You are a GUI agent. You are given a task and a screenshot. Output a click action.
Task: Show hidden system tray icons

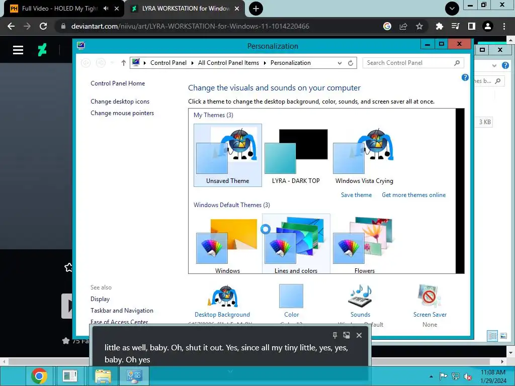(x=431, y=376)
